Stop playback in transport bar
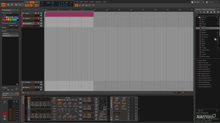 coord(8,5)
